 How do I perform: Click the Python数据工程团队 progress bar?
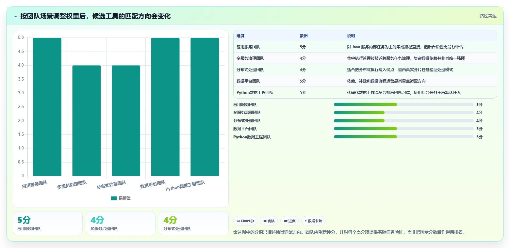pyautogui.click(x=404, y=137)
